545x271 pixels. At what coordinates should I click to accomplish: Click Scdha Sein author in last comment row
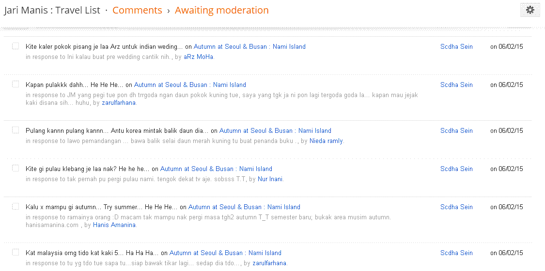(x=456, y=253)
